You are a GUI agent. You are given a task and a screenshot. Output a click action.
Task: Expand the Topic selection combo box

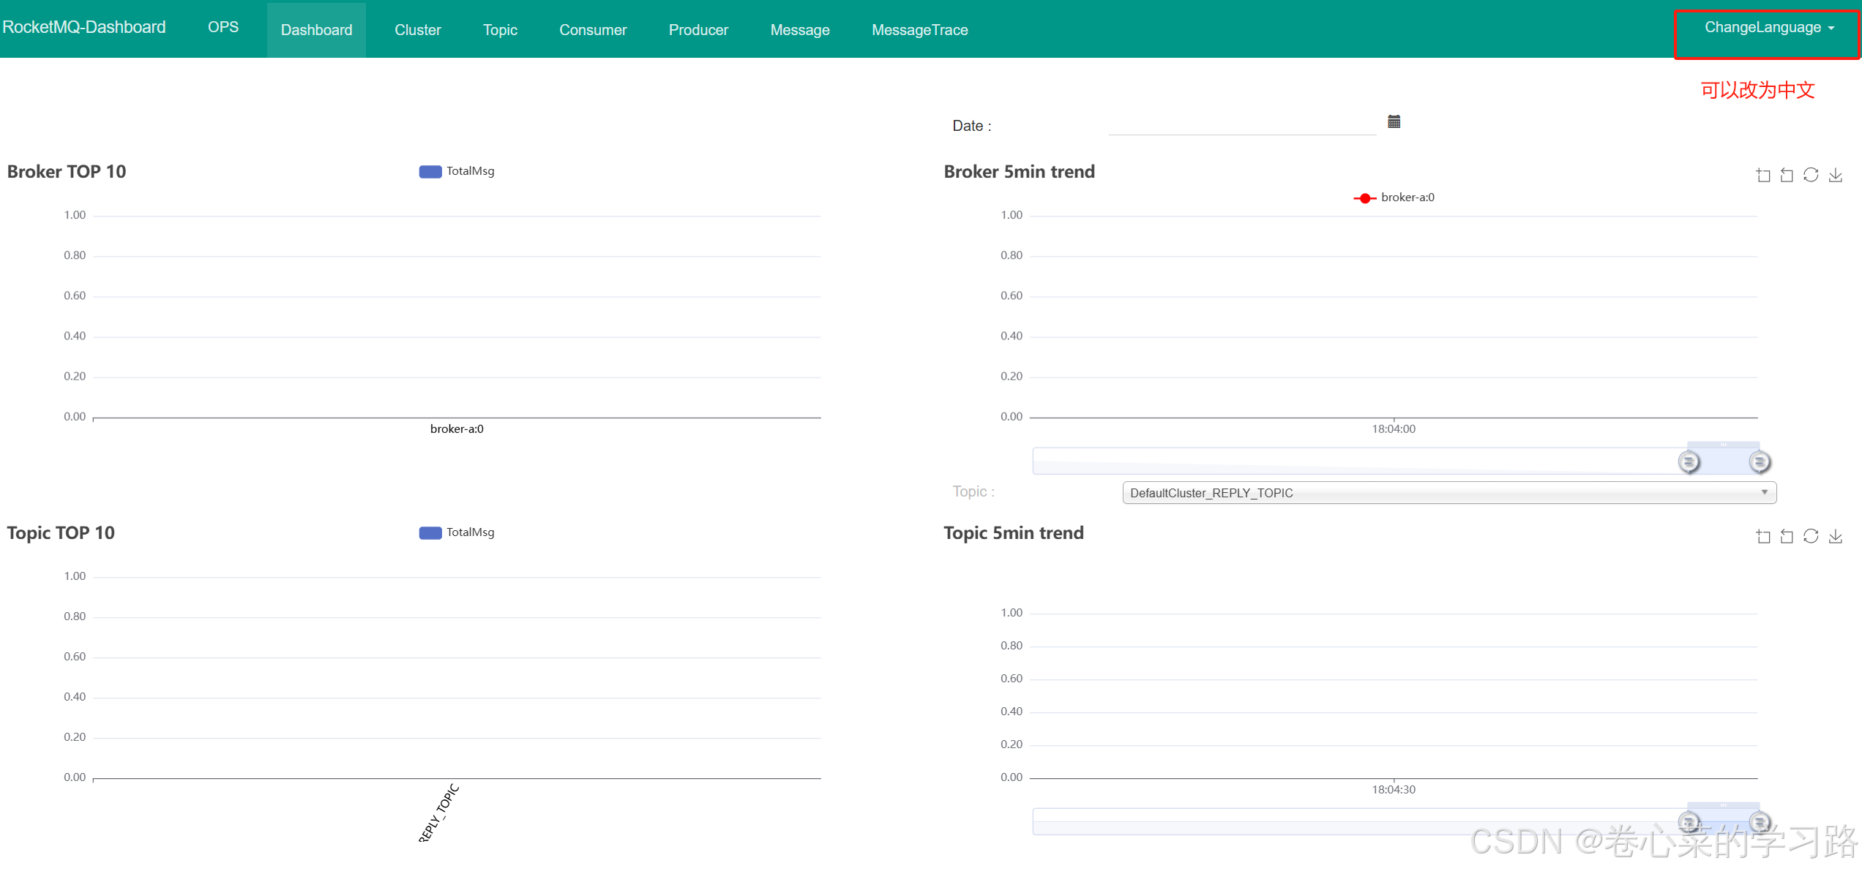coord(1448,493)
